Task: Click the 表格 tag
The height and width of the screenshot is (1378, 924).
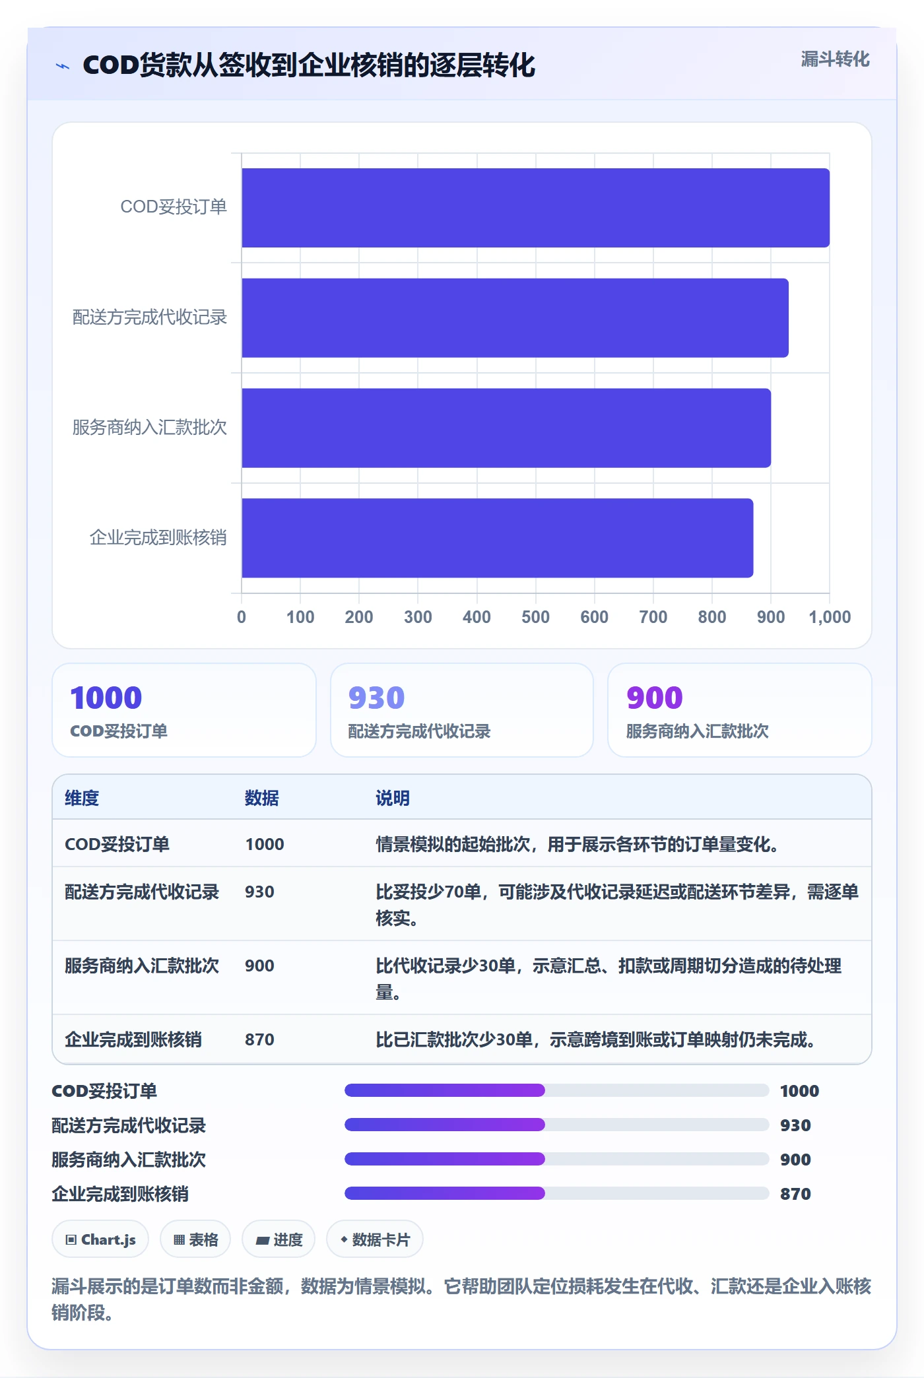Action: coord(195,1239)
